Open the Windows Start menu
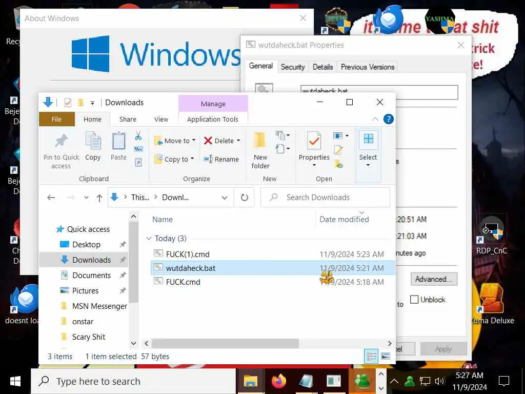Screen dimensions: 525x394 click(x=15, y=381)
